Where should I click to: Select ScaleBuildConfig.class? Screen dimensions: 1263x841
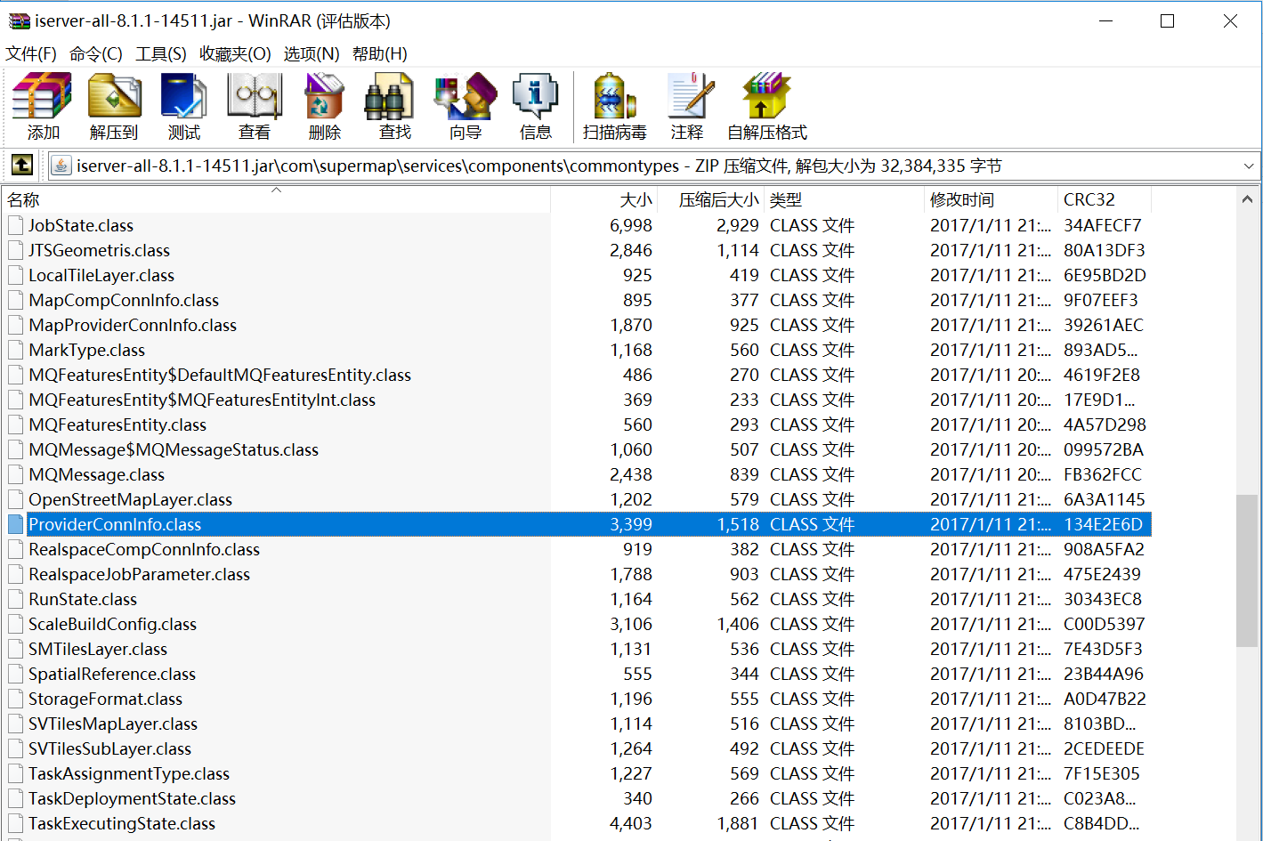(112, 624)
